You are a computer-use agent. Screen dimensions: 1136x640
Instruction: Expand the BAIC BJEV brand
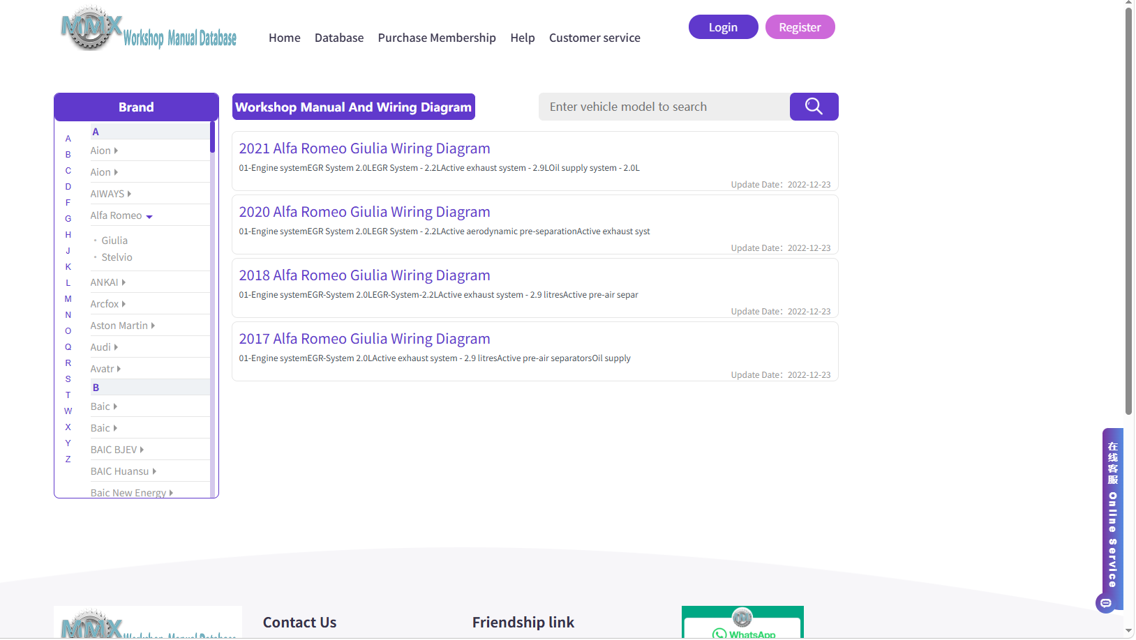(117, 450)
